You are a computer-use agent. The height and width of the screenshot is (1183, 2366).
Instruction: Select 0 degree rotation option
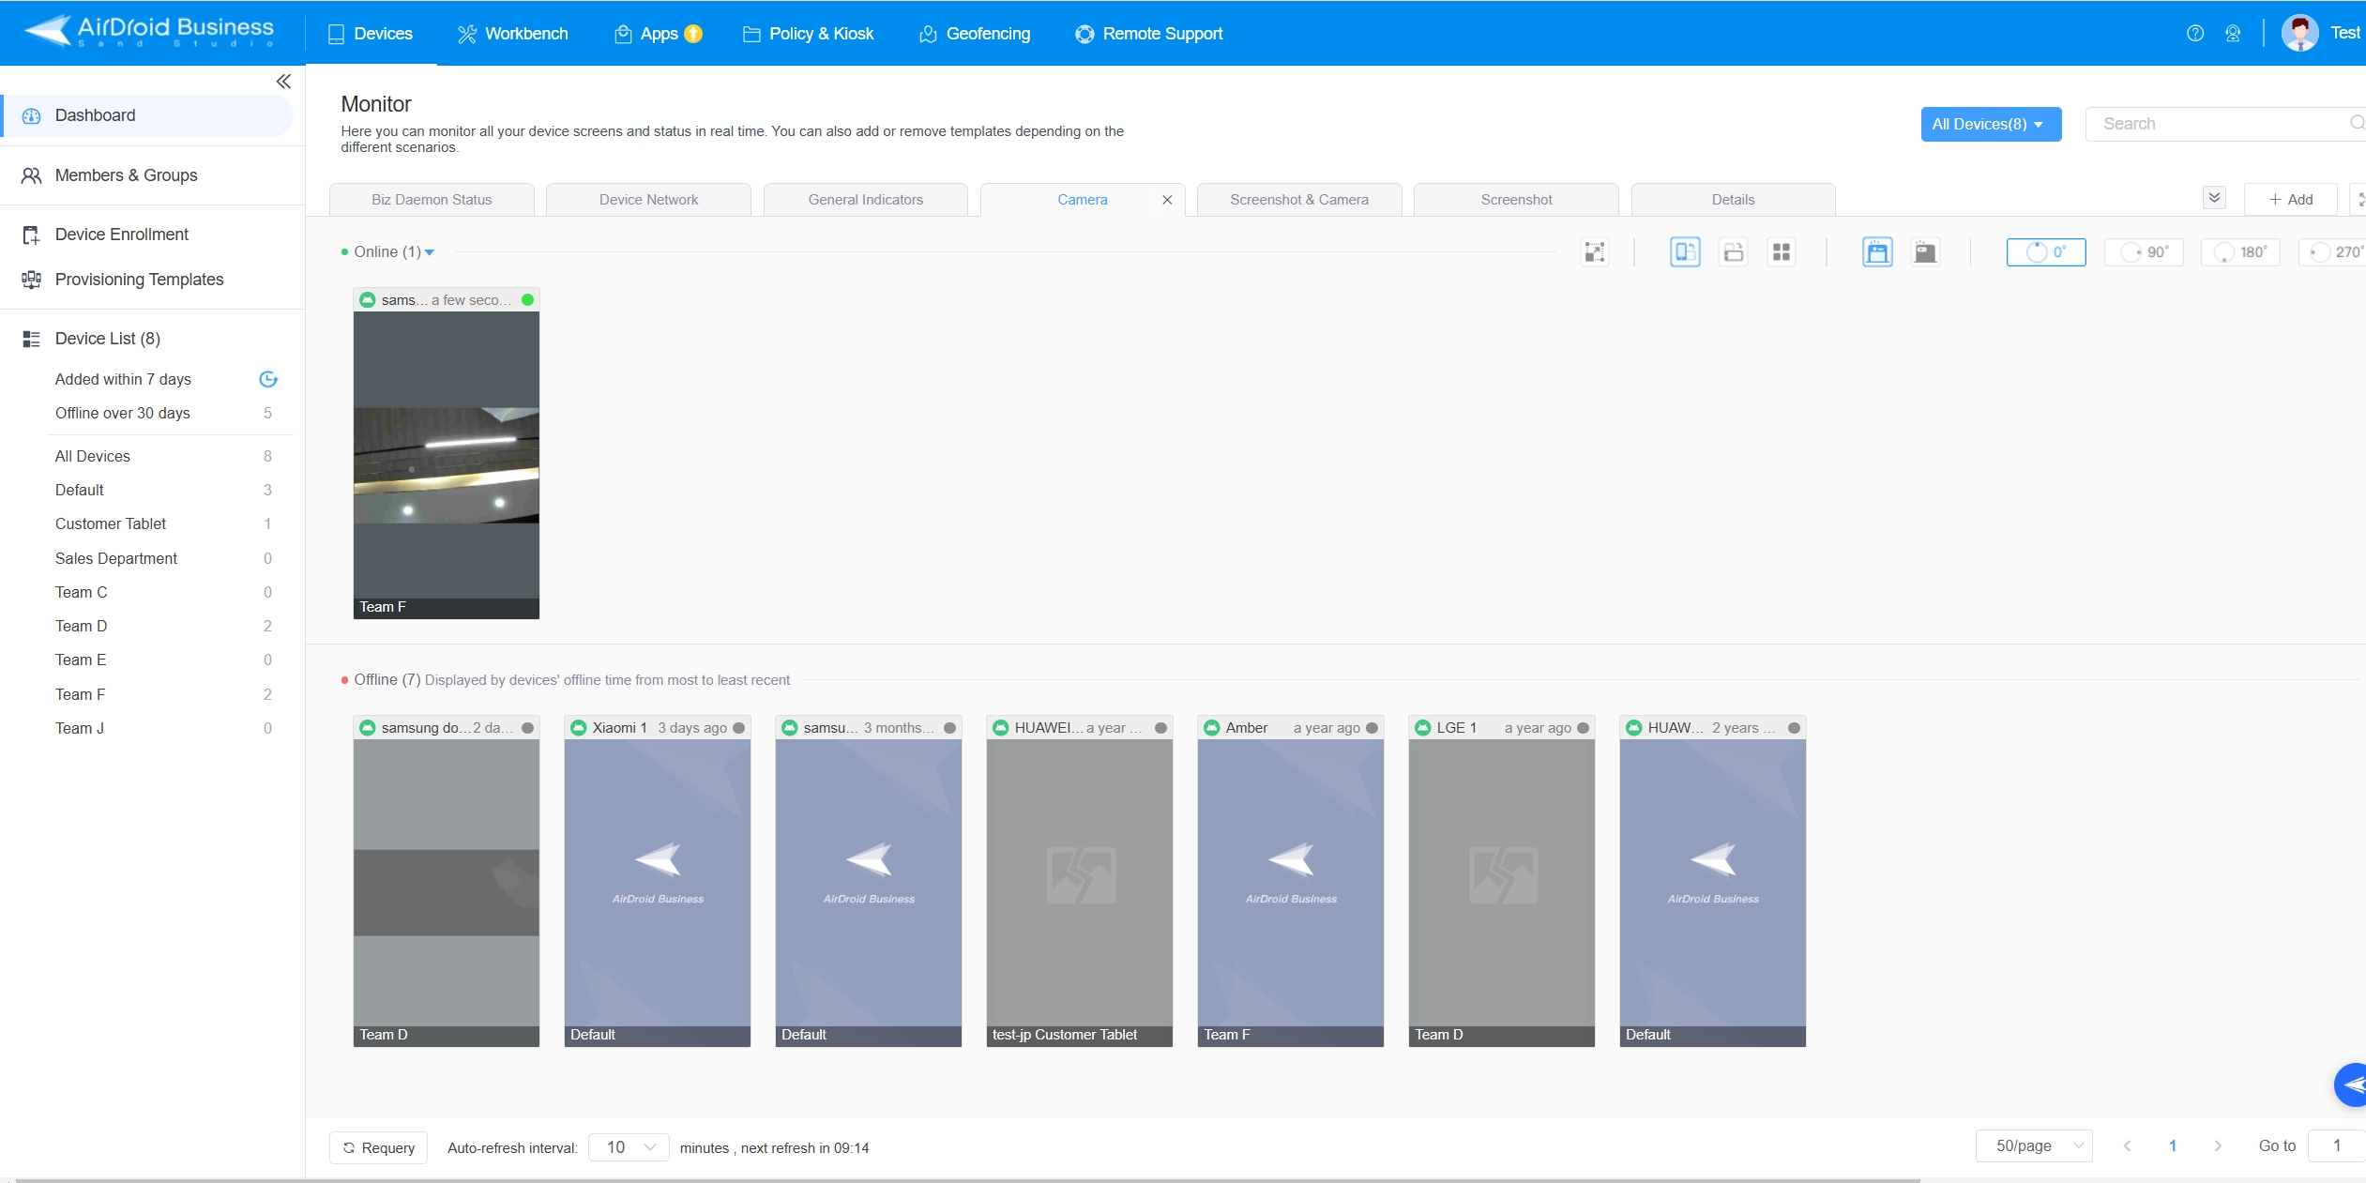tap(2045, 251)
